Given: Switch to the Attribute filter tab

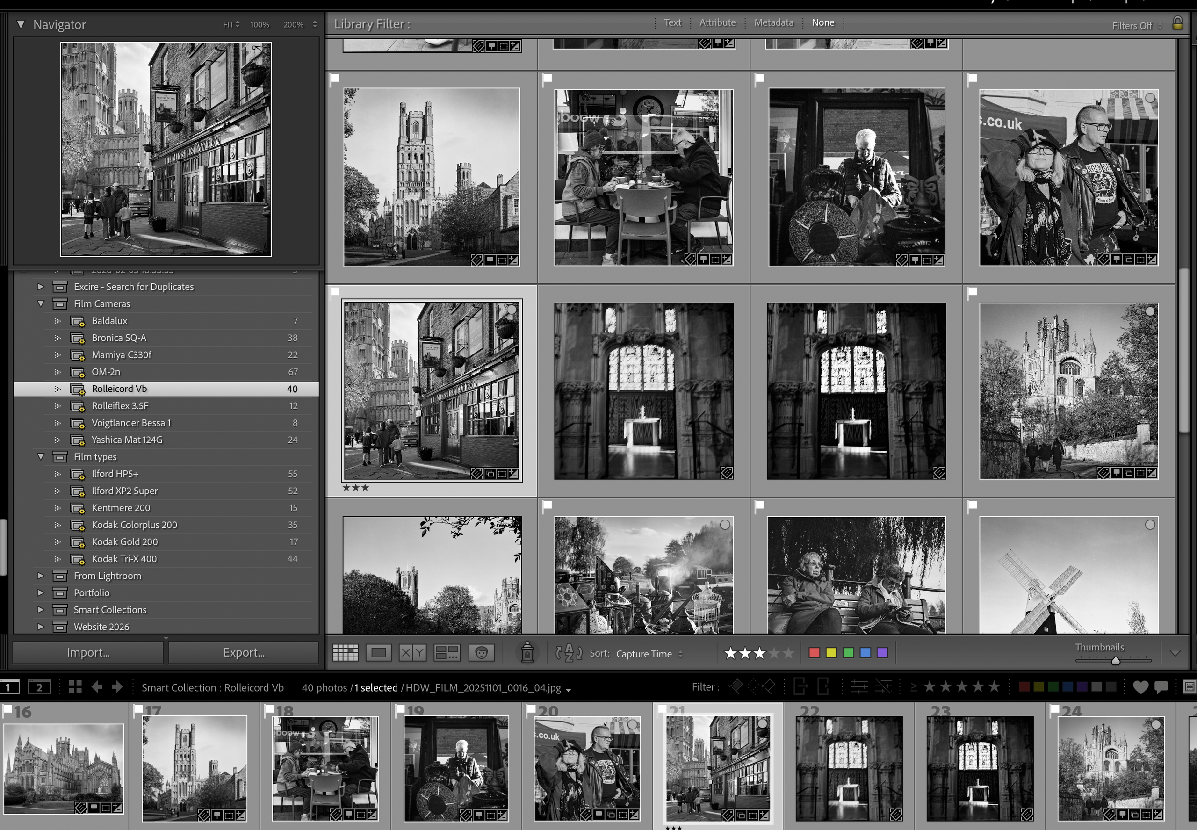Looking at the screenshot, I should pos(717,22).
